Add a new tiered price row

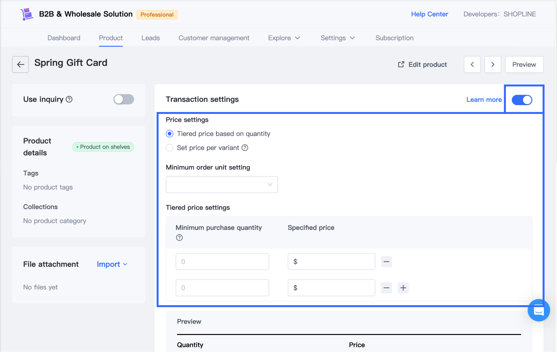tap(403, 288)
